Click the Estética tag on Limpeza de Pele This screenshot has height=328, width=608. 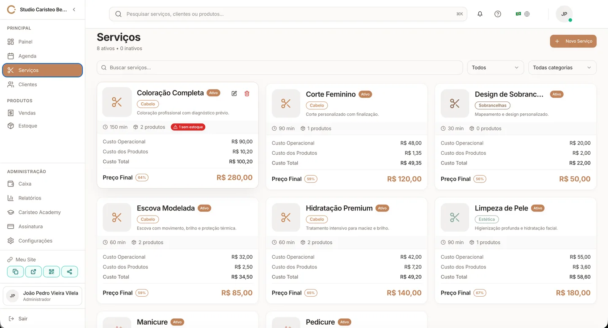pyautogui.click(x=487, y=219)
